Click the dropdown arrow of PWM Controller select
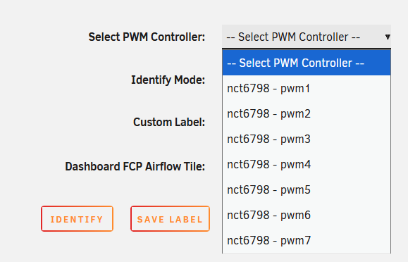 tap(388, 37)
